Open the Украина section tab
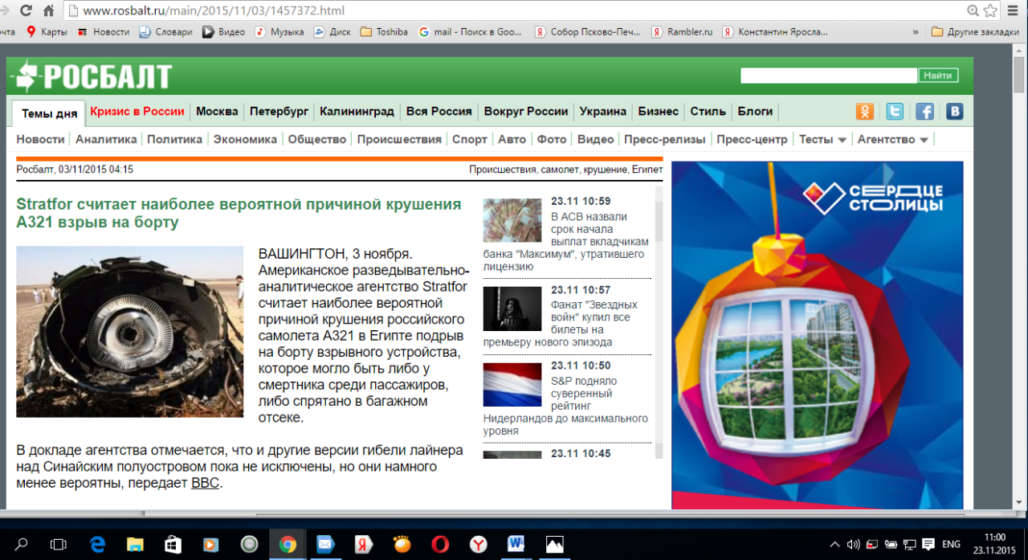The image size is (1028, 560). click(602, 112)
